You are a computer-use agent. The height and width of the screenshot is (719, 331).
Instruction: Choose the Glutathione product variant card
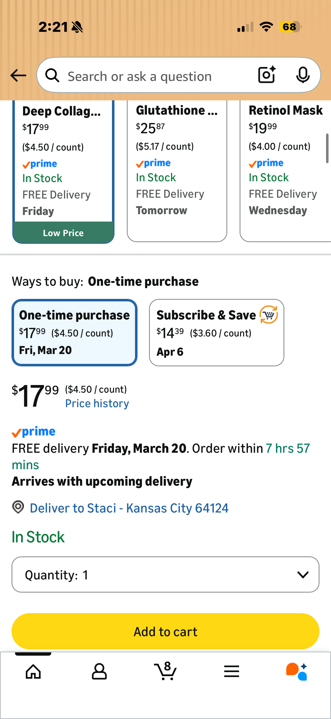pos(177,171)
